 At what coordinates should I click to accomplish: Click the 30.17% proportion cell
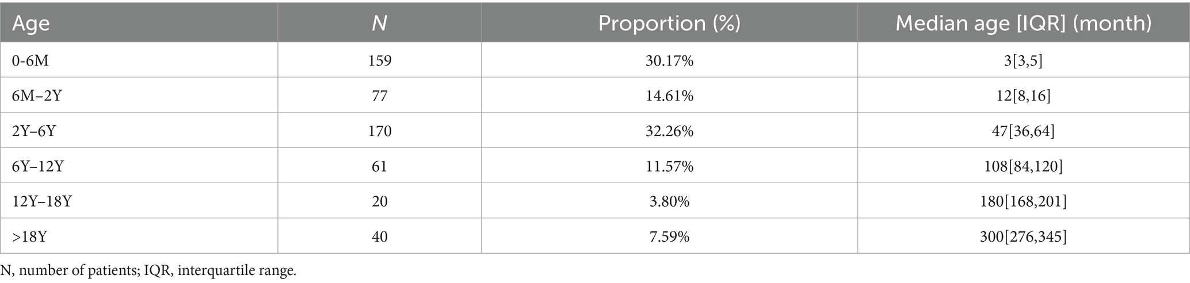tap(669, 60)
